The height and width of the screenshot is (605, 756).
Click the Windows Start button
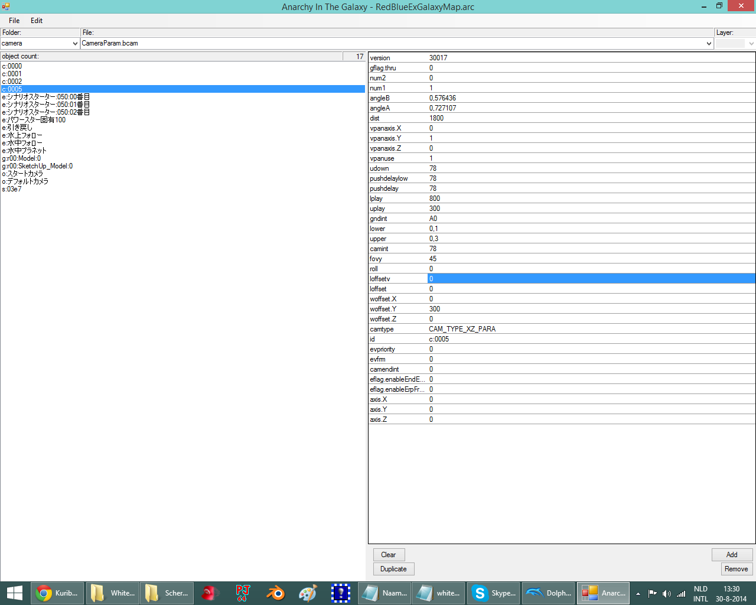coord(14,593)
